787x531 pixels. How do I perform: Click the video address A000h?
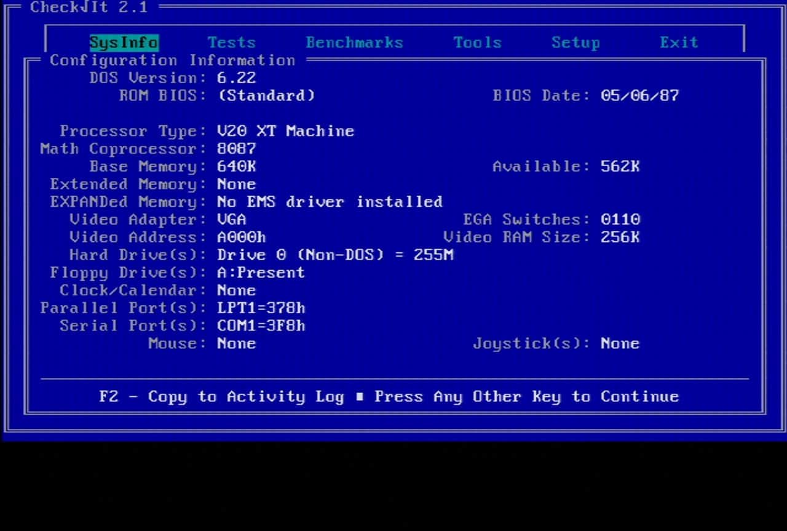click(x=241, y=238)
